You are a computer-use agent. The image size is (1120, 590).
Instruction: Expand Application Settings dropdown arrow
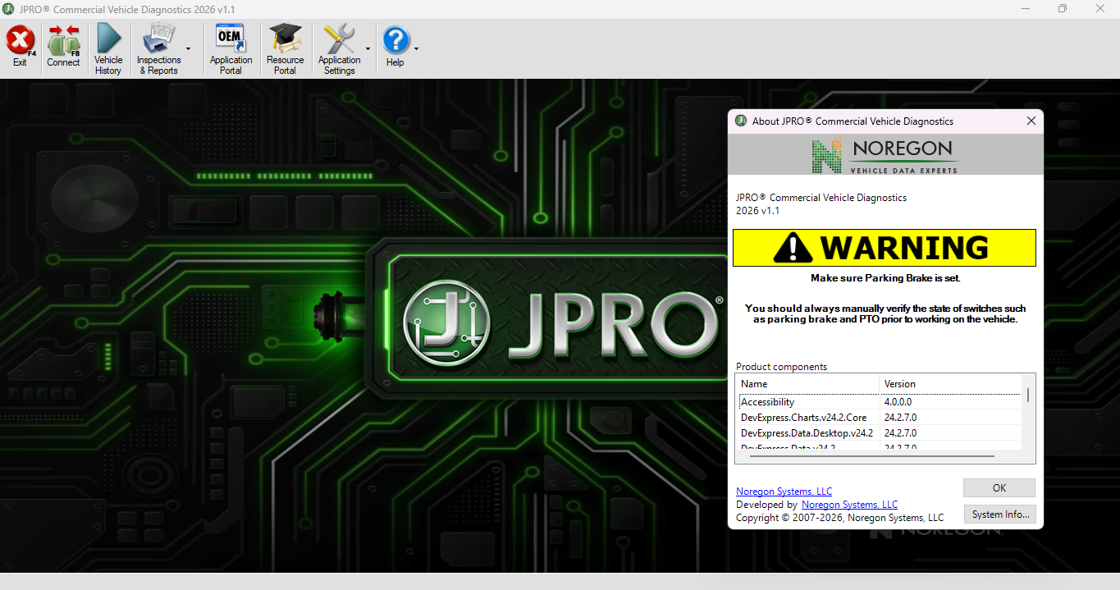pyautogui.click(x=368, y=48)
